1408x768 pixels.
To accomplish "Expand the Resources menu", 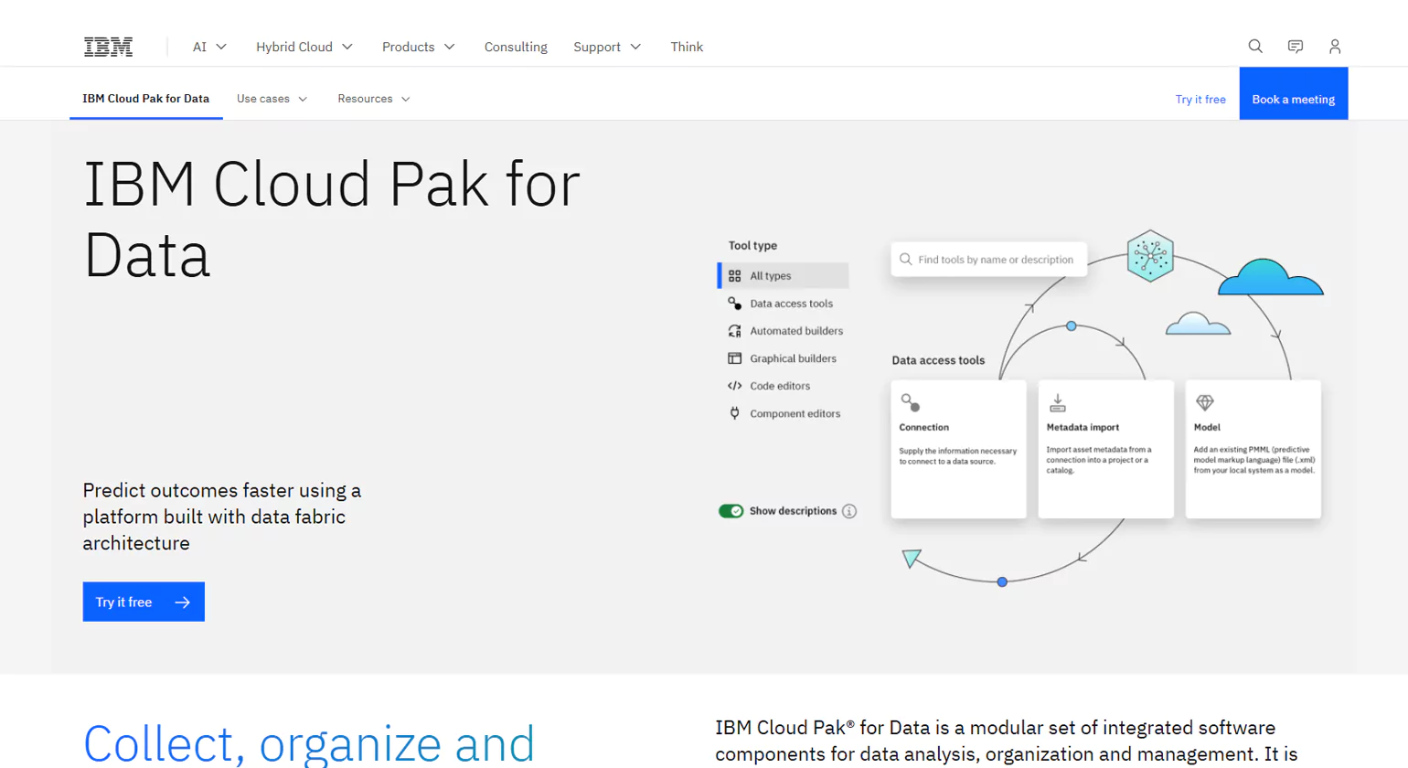I will [373, 98].
